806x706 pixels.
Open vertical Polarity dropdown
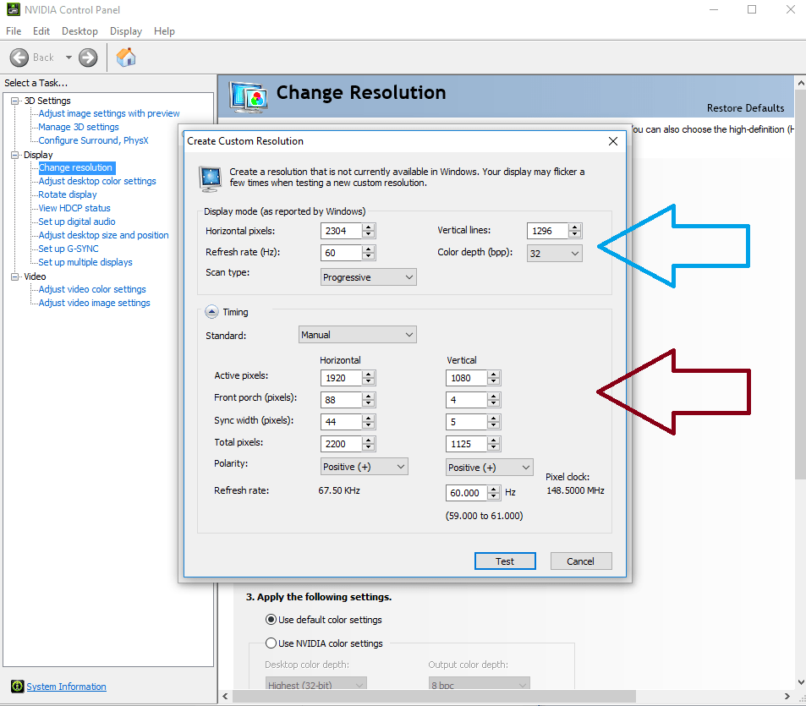pyautogui.click(x=489, y=467)
